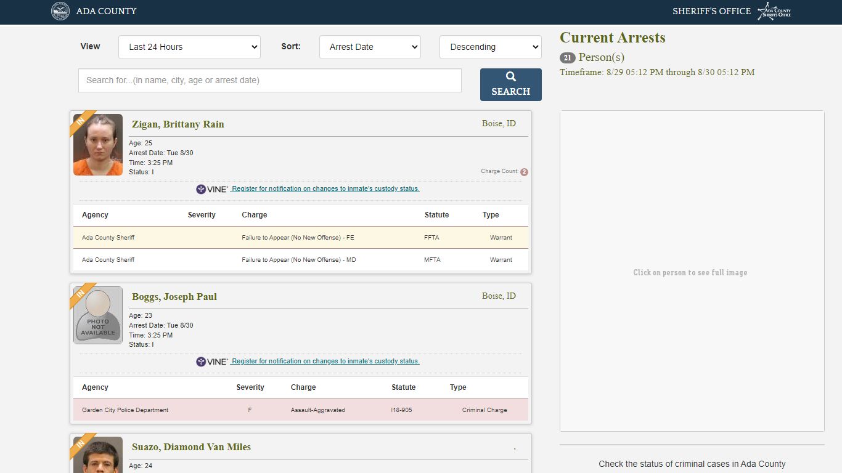This screenshot has height=473, width=842.
Task: Click the ADA COUNTY header link
Action: [106, 11]
